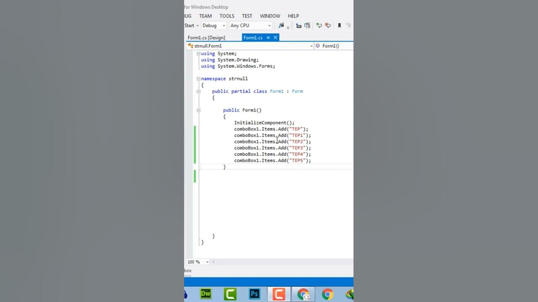Click the Form base class name

[298, 91]
